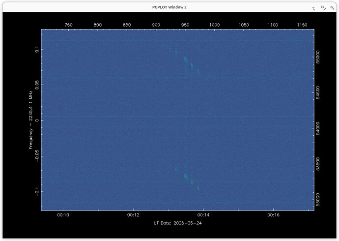Click the 900 top axis label
Image resolution: width=339 pixels, height=241 pixels.
click(x=156, y=25)
